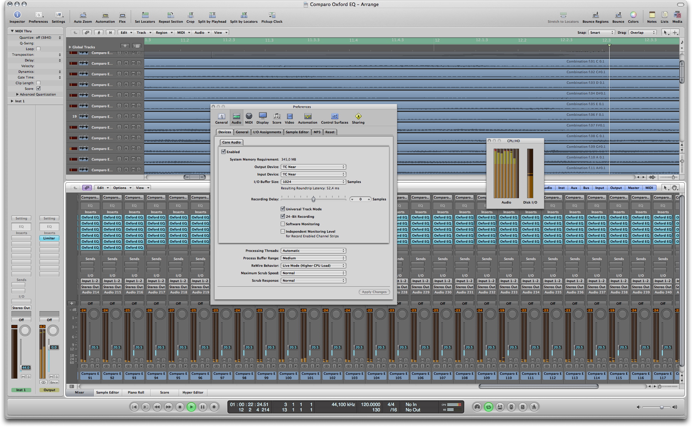
Task: Enable Independent Monitoring Level checkbox
Action: tap(283, 231)
